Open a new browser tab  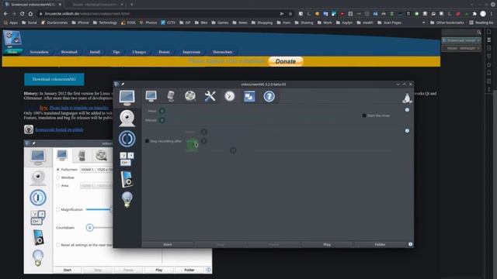[131, 5]
